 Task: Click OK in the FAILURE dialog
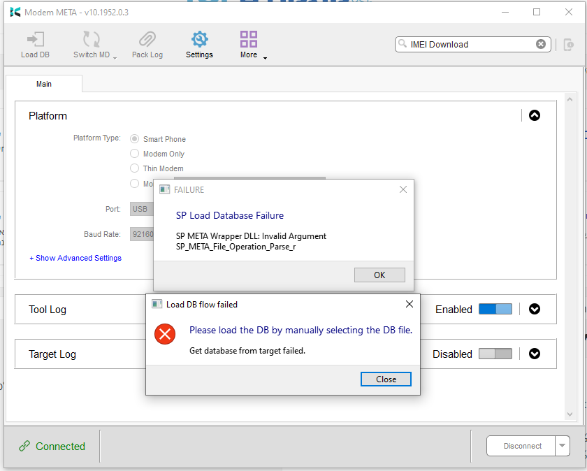[x=379, y=275]
